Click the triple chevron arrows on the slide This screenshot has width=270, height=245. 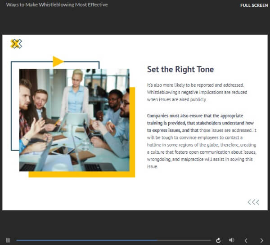253,202
